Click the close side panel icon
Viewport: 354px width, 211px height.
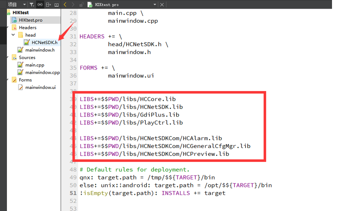(56, 5)
